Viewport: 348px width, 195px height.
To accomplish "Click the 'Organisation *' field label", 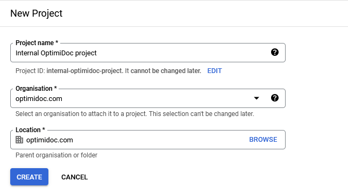I will pos(36,89).
